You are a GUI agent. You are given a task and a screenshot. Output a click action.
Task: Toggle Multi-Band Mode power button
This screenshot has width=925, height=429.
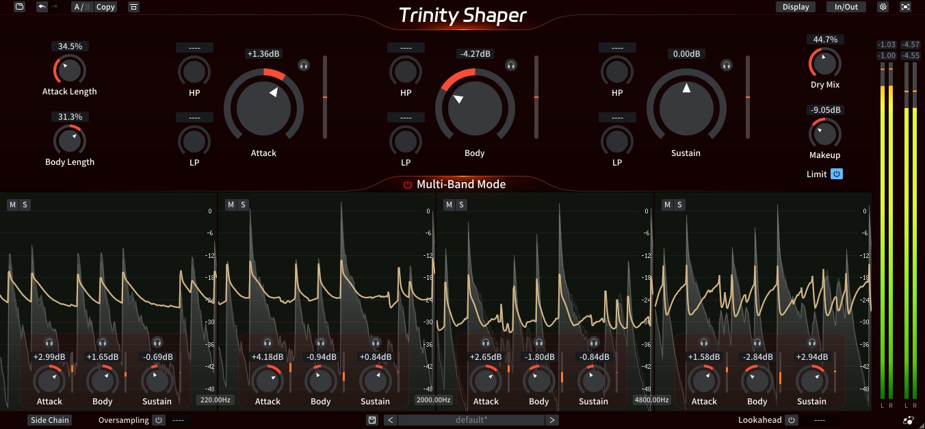tap(408, 185)
